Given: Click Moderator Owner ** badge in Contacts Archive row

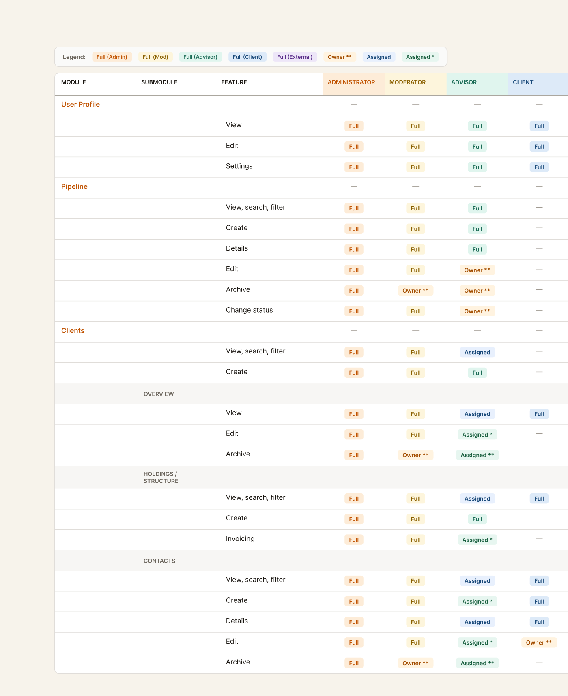Looking at the screenshot, I should [x=415, y=663].
